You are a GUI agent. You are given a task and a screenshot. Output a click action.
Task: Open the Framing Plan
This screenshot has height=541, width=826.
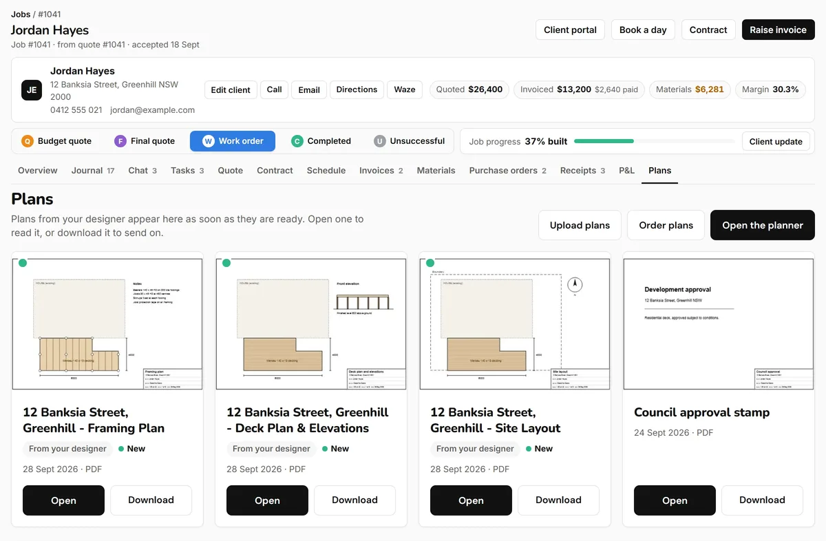click(x=63, y=500)
